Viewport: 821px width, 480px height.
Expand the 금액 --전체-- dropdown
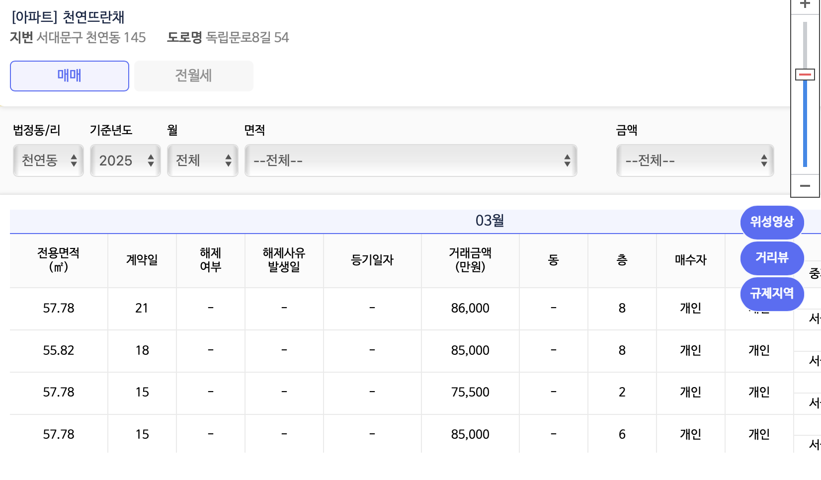coord(695,160)
